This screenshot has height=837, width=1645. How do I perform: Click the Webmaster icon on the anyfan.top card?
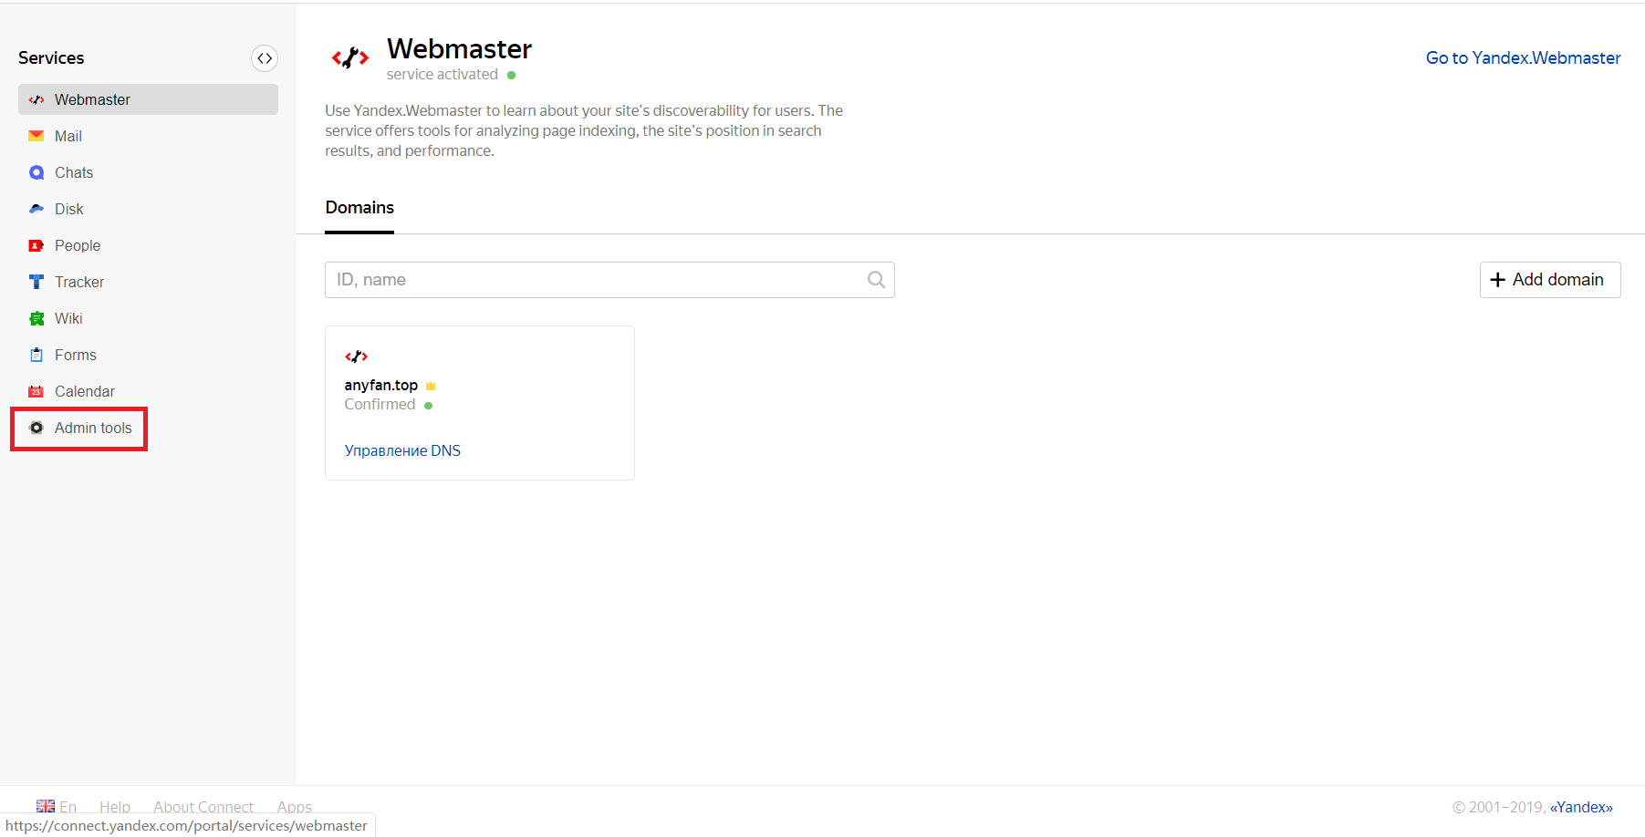click(x=356, y=356)
